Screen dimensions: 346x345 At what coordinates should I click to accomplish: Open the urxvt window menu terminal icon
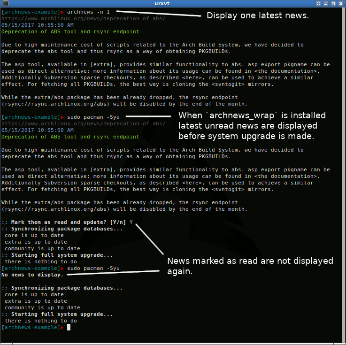point(5,3)
